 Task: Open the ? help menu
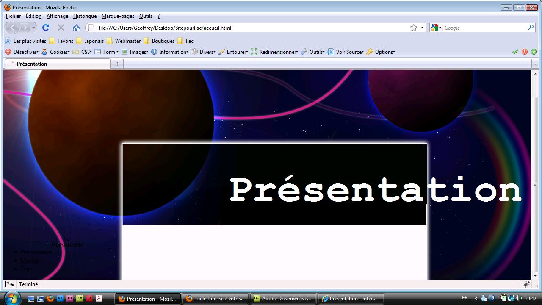click(x=158, y=16)
